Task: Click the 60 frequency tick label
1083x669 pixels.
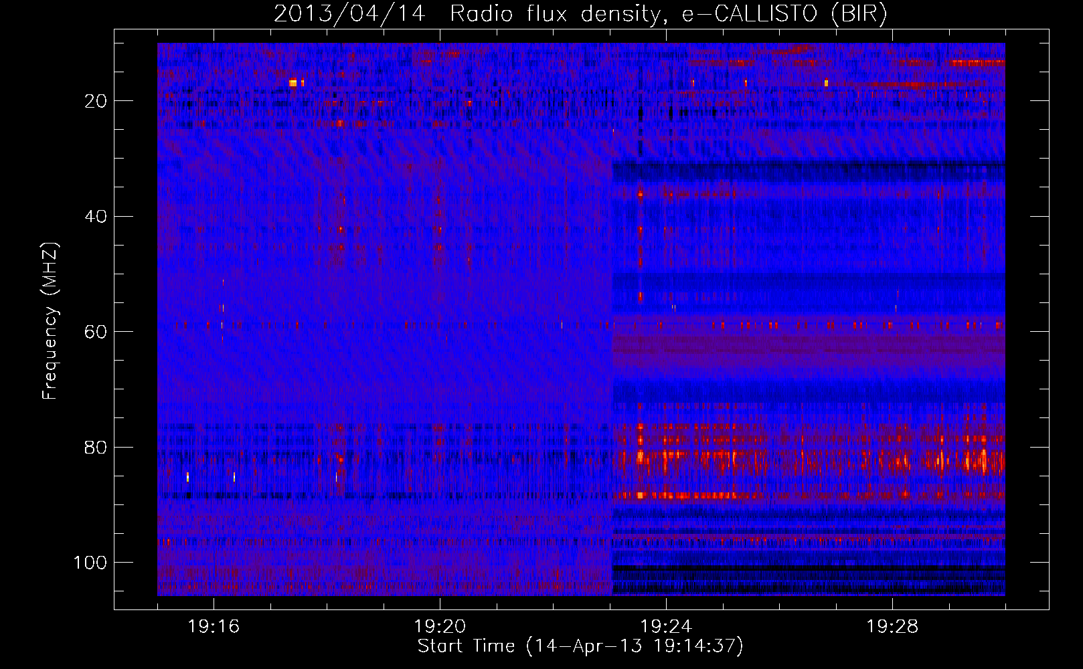Action: pyautogui.click(x=96, y=332)
